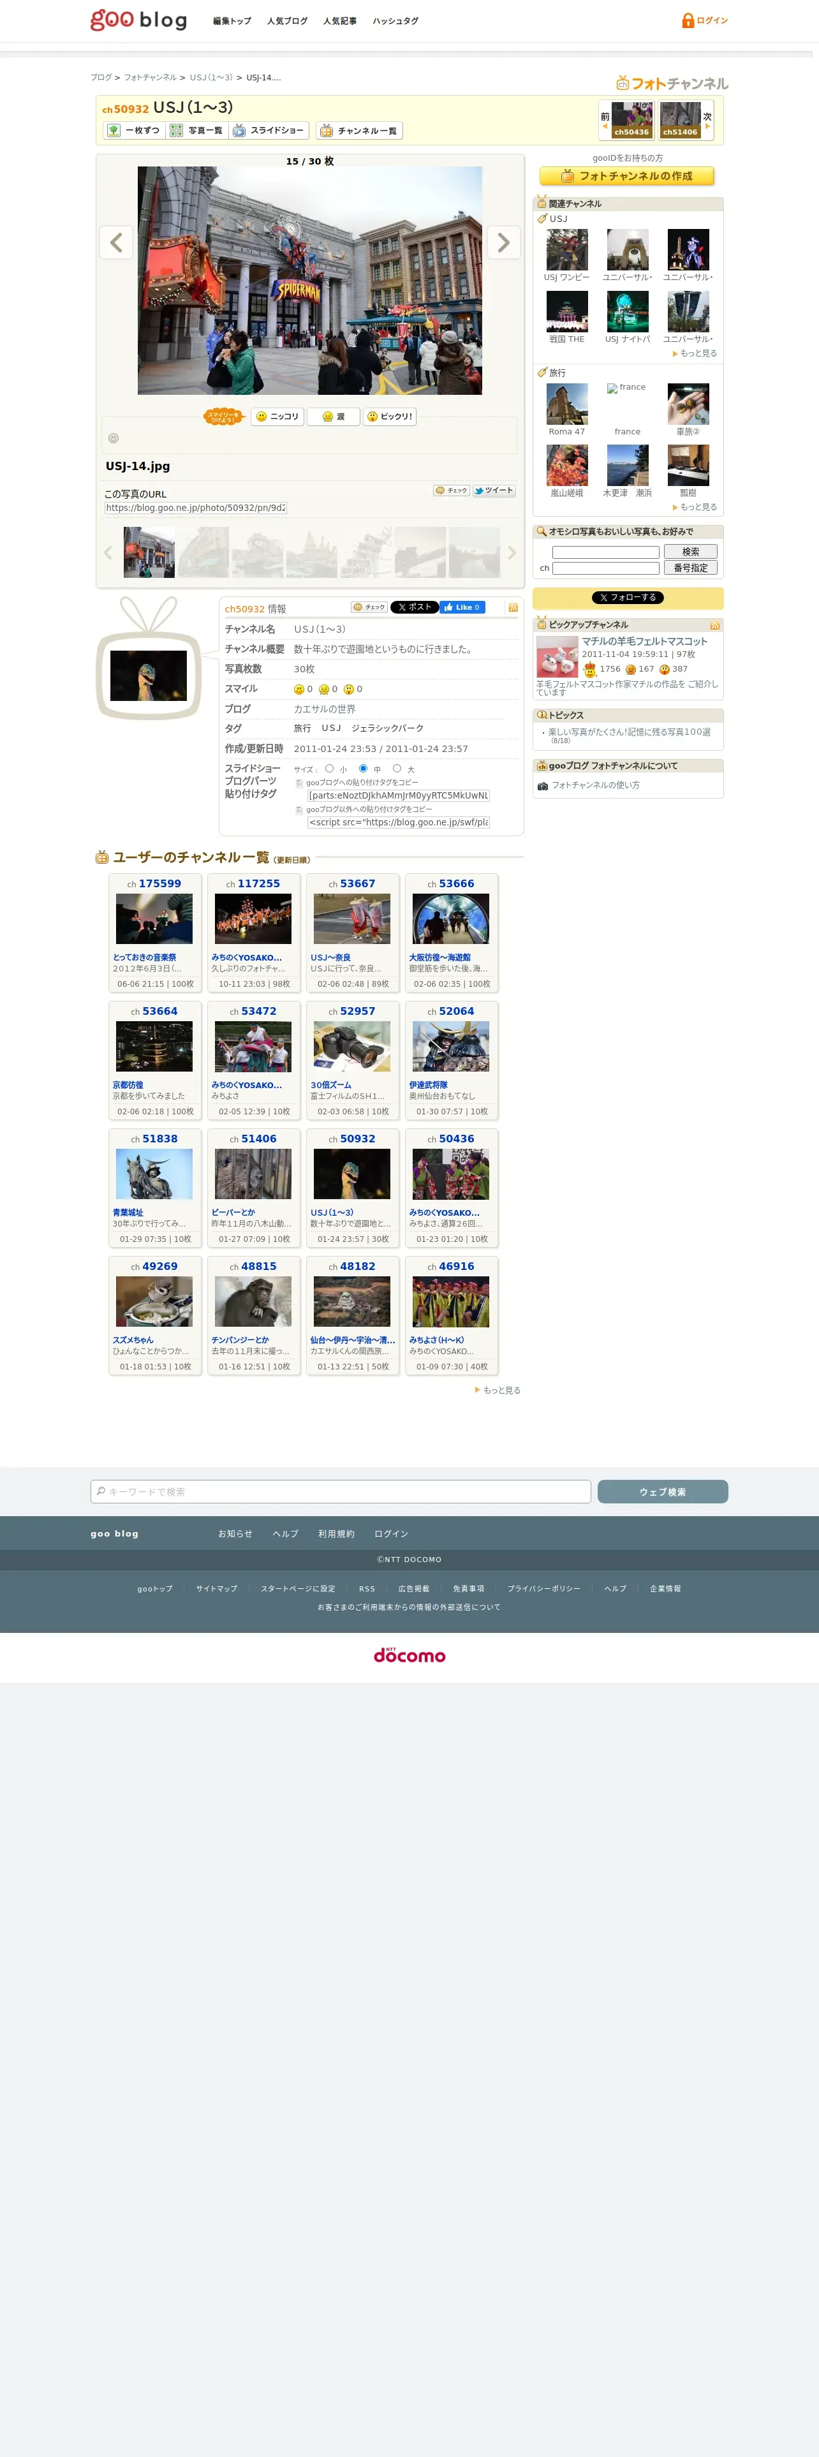Open RSS feed icon in channel info
Viewport: 819px width, 2457px height.
click(513, 608)
